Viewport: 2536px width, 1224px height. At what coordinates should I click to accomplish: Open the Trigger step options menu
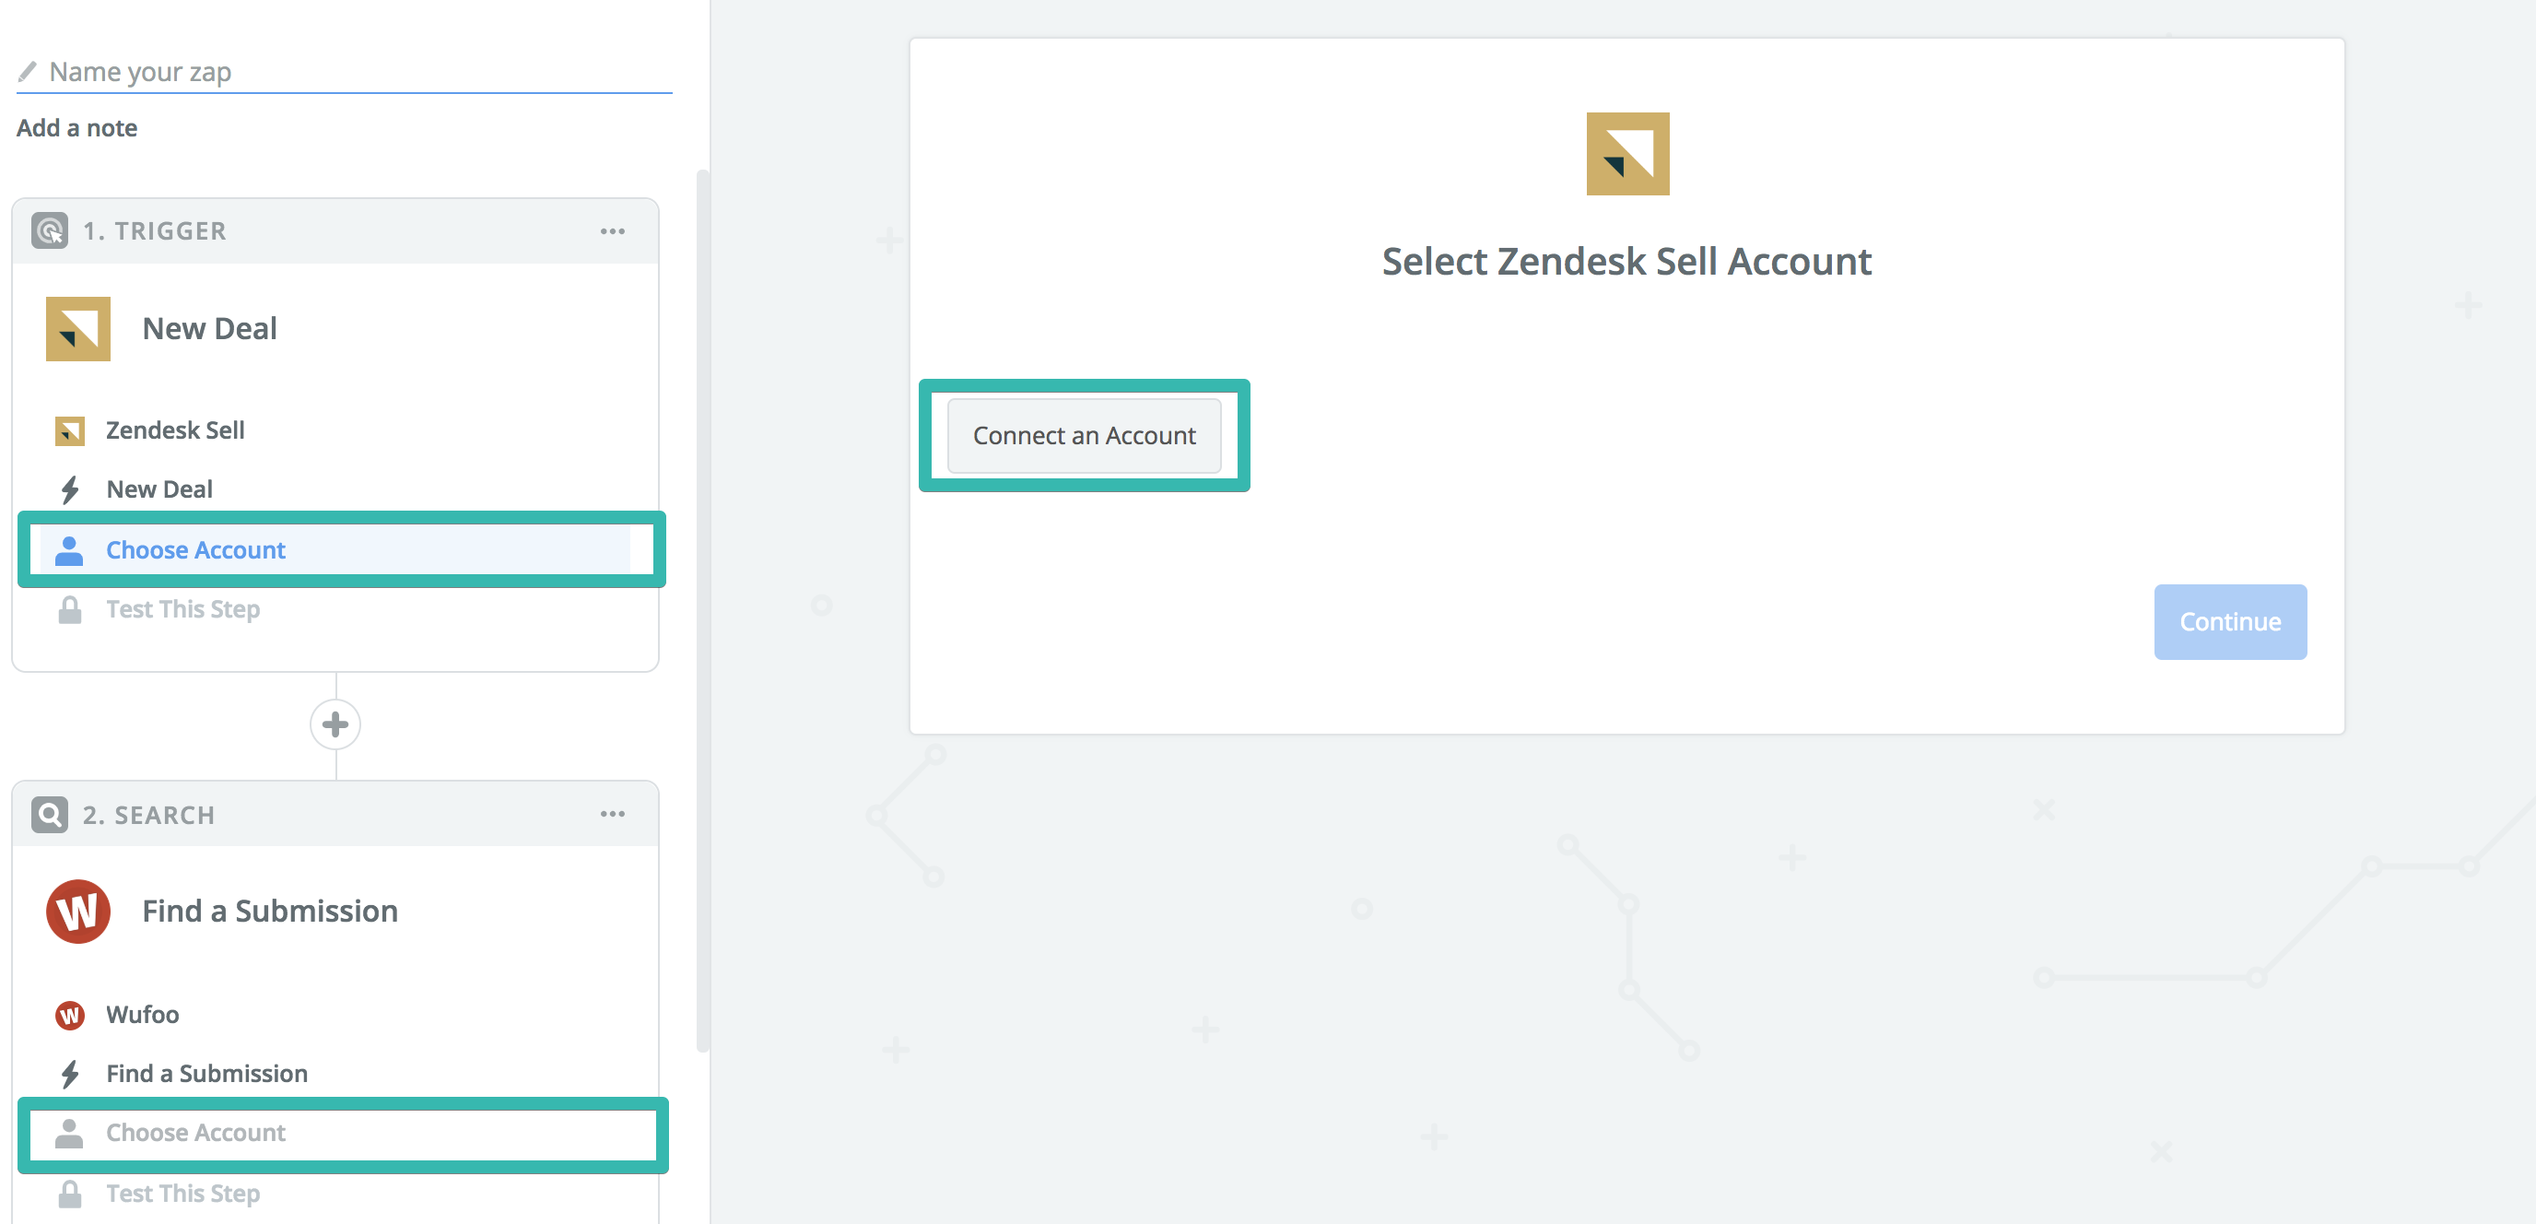612,231
